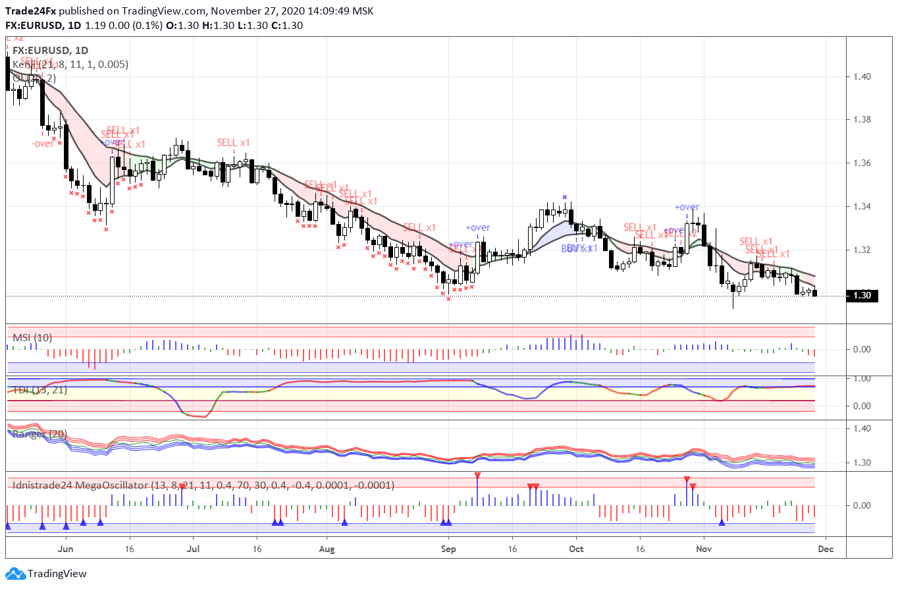The width and height of the screenshot is (898, 589).
Task: Click the blue x marker above the late-September high
Action: click(564, 197)
